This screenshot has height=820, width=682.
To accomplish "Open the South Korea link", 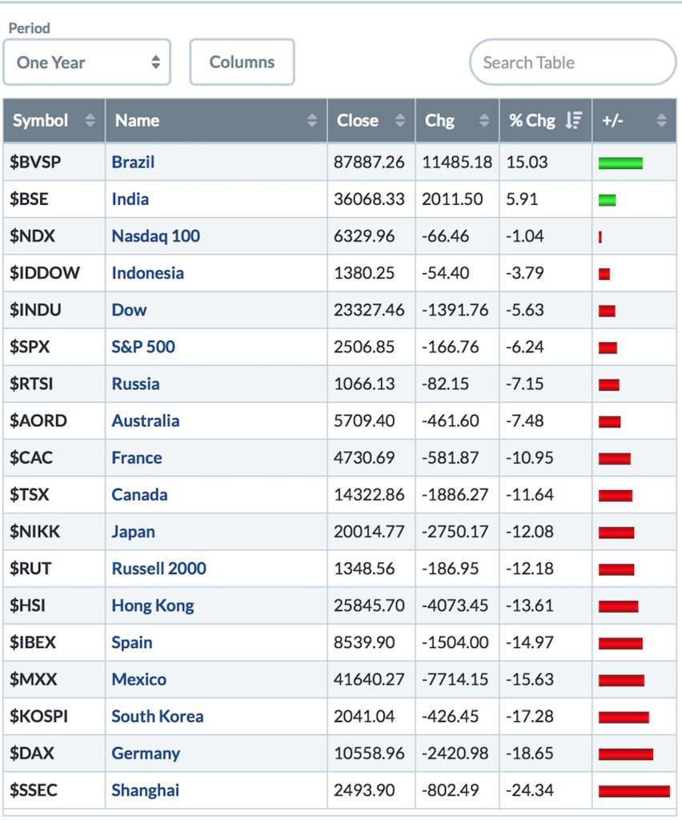I will coord(158,717).
